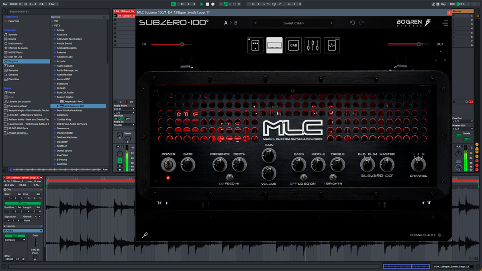
Task: Select the amp head section icon
Action: pos(274,45)
